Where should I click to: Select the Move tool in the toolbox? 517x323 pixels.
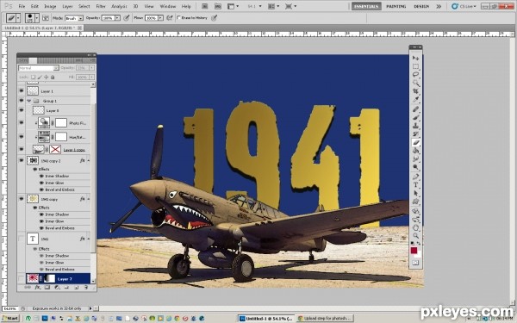click(415, 58)
